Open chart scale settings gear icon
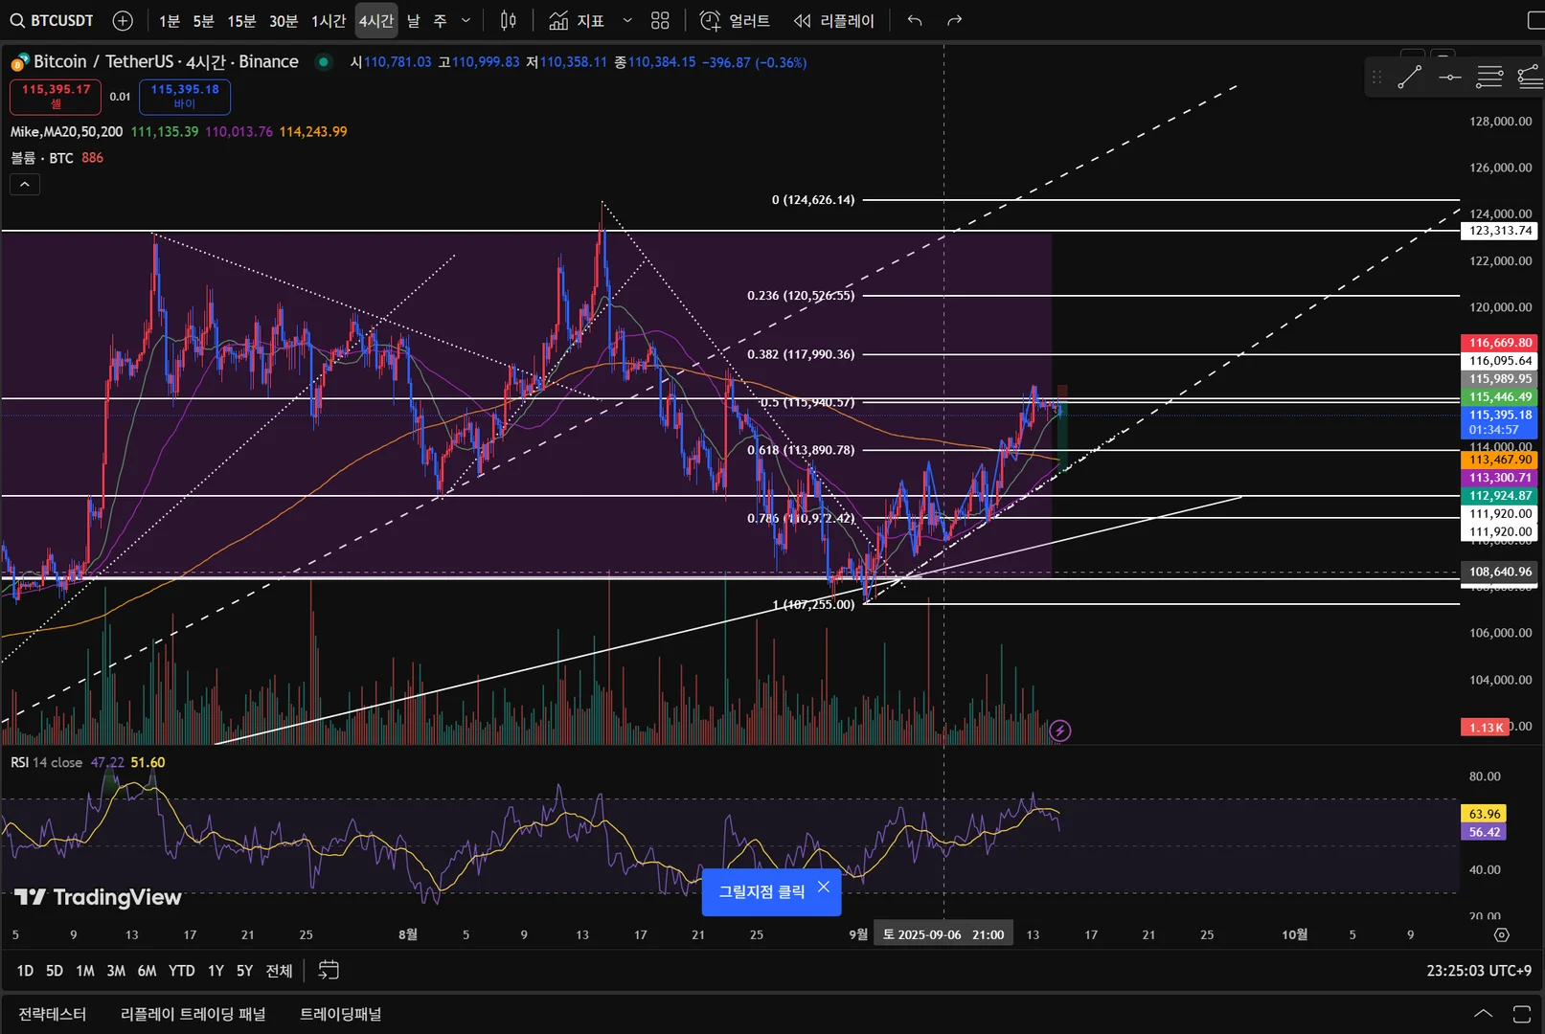1545x1034 pixels. point(1501,934)
